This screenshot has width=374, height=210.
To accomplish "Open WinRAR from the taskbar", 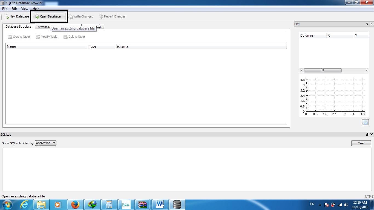I will pyautogui.click(x=143, y=205).
